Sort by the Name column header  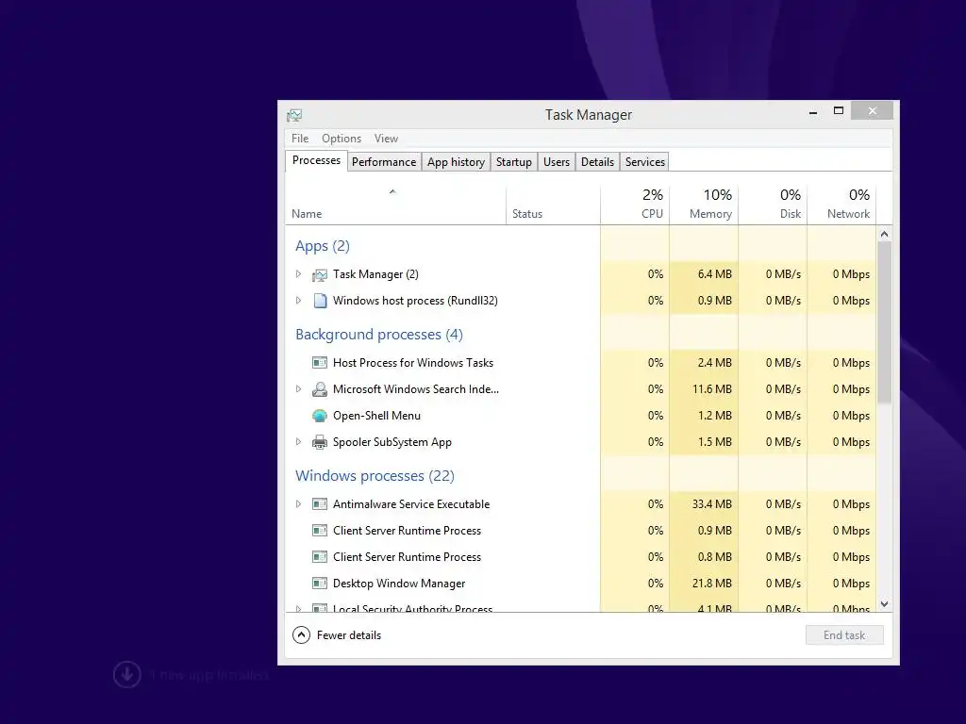click(x=395, y=205)
